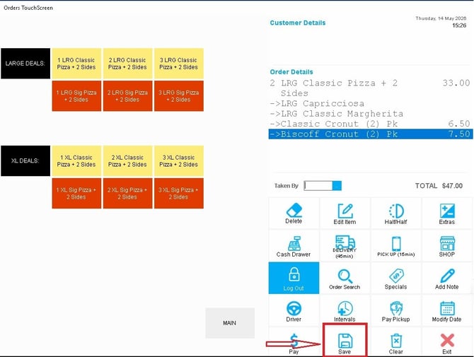Apply Specials to the order
The width and height of the screenshot is (474, 357).
(x=395, y=278)
